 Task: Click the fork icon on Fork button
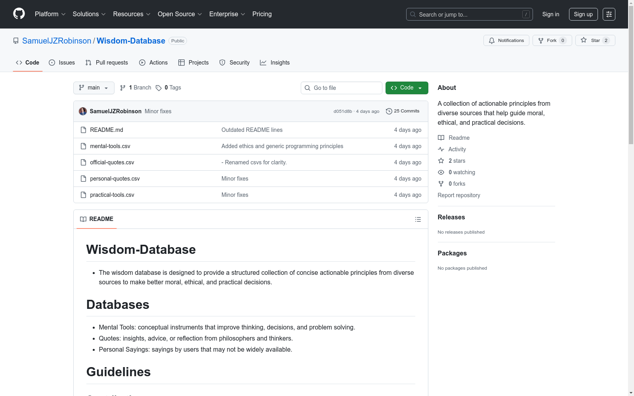coord(541,40)
